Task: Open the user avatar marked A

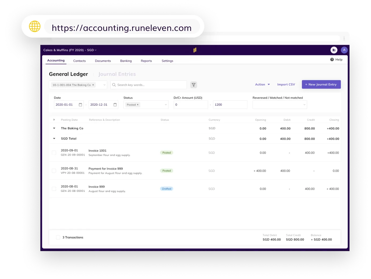Action: pyautogui.click(x=344, y=50)
